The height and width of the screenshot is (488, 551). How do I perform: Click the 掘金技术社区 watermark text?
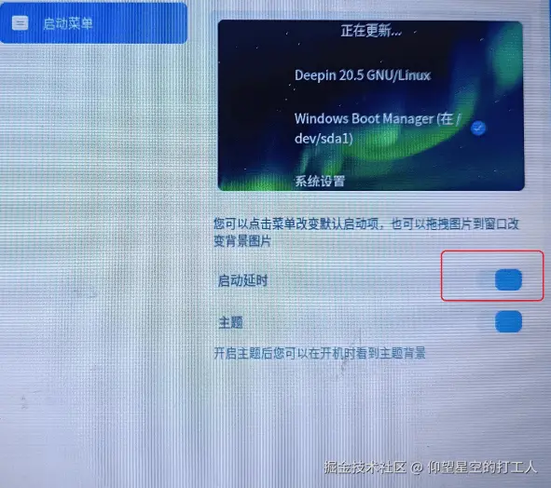[365, 468]
